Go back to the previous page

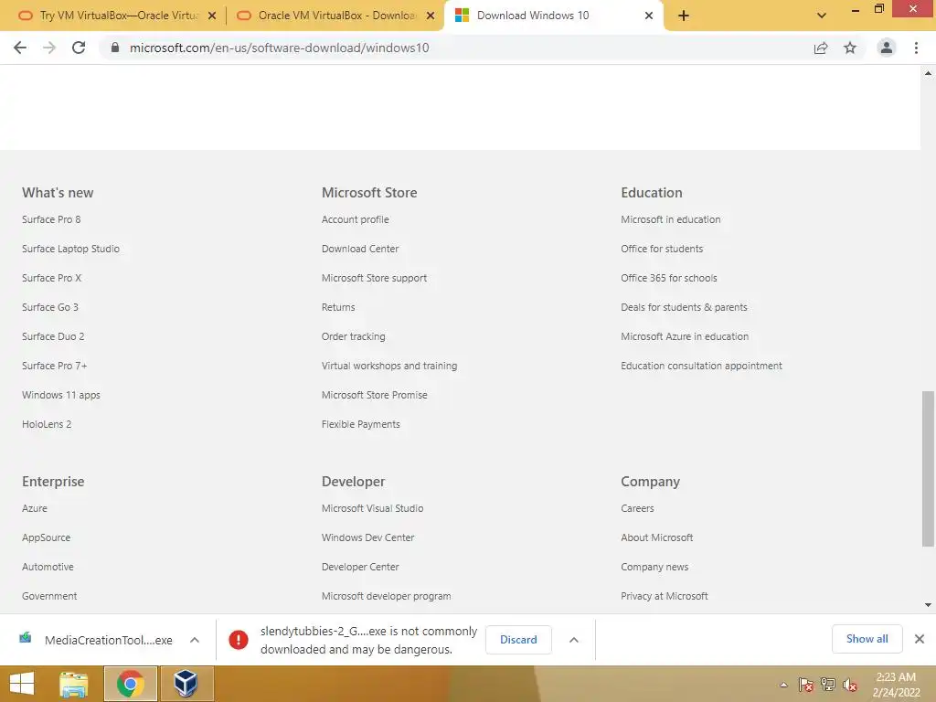pos(20,48)
